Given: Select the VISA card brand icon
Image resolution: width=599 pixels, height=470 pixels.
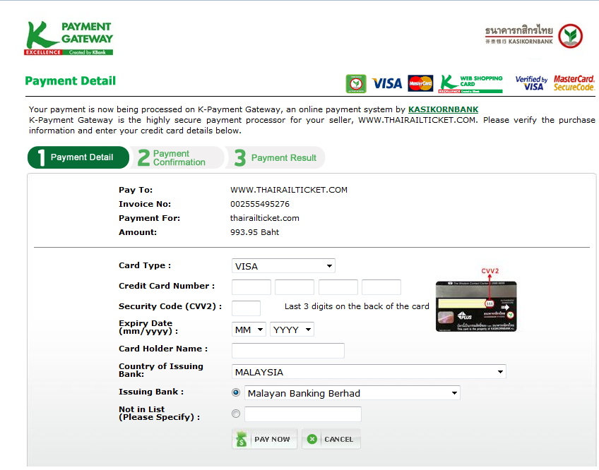Looking at the screenshot, I should 386,83.
